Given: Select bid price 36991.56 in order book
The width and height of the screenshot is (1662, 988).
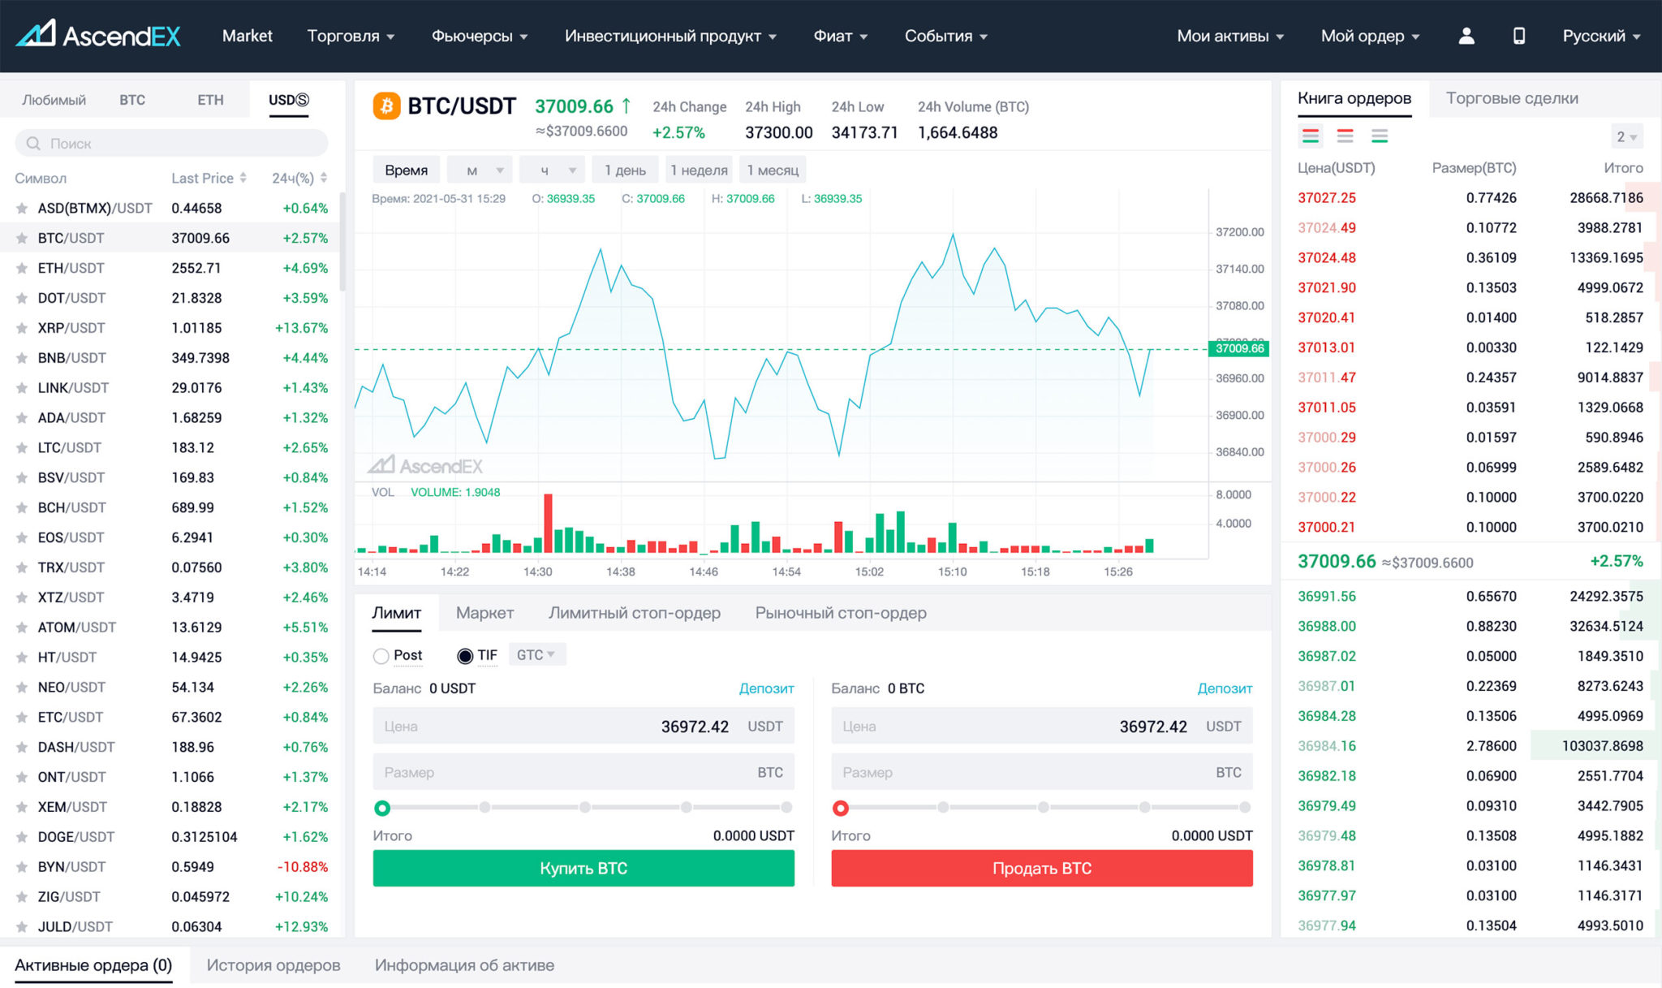Looking at the screenshot, I should 1326,597.
